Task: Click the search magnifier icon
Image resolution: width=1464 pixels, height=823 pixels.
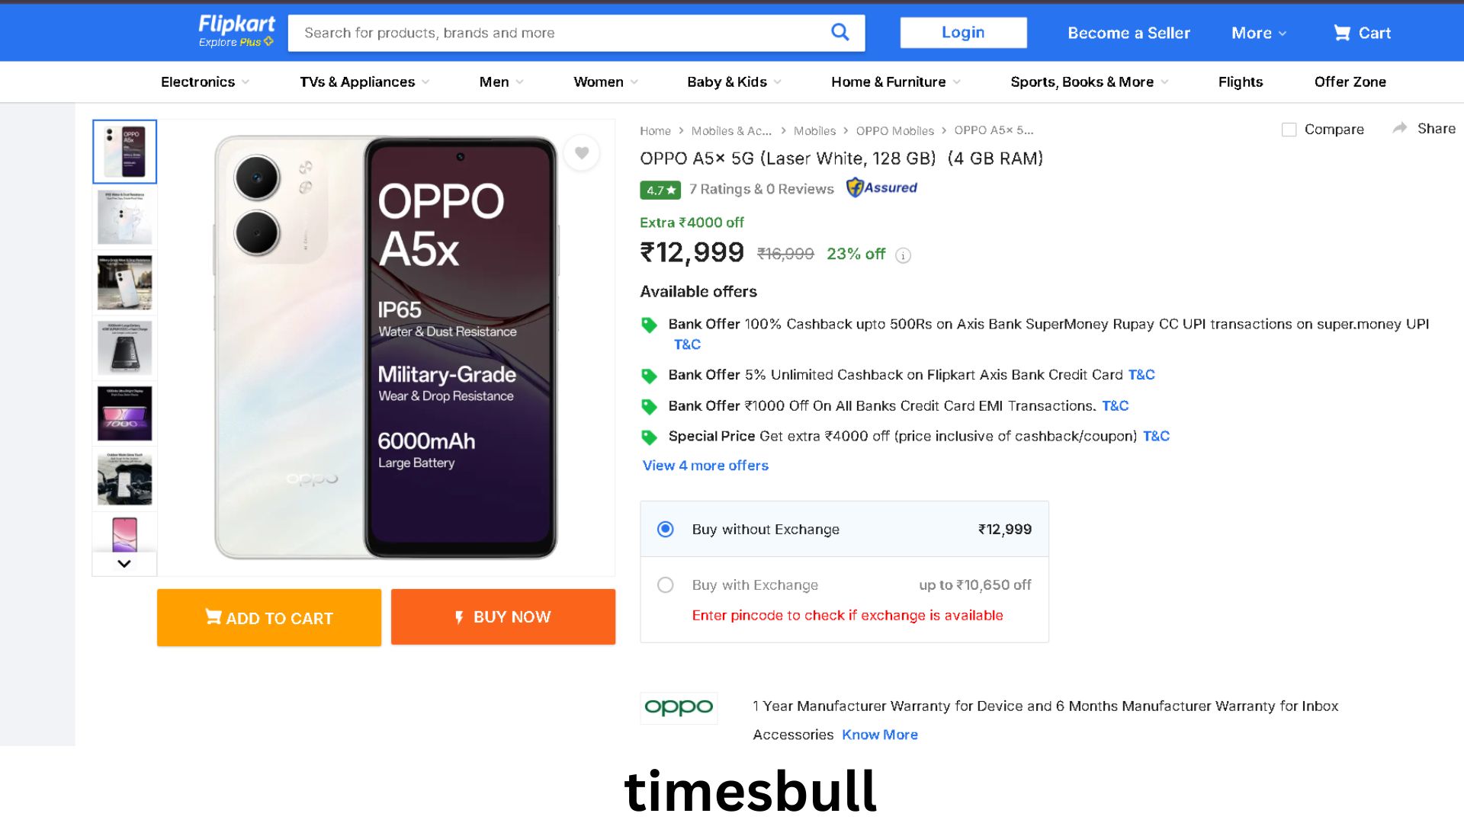Action: click(840, 32)
